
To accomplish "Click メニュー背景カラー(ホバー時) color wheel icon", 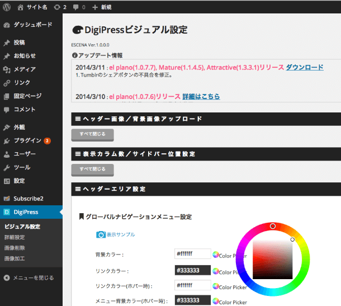I will 216,301.
